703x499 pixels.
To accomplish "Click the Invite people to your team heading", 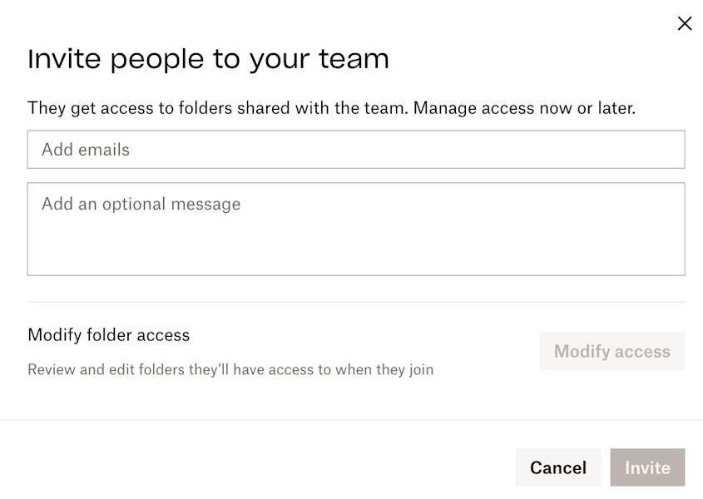I will [209, 58].
